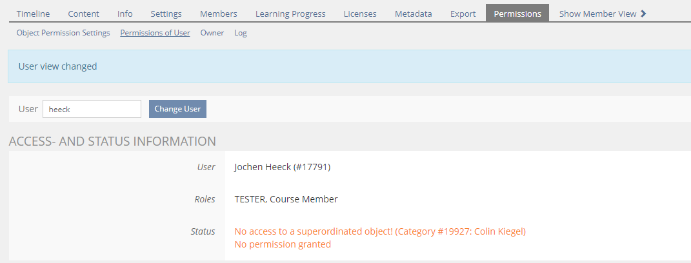View the Learning Progress tab

pos(290,14)
